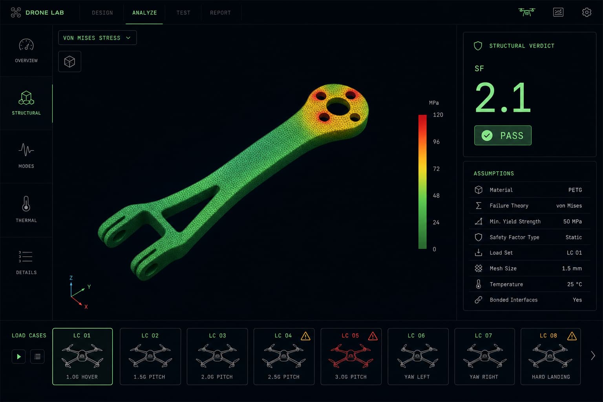Viewport: 603px width, 402px height.
Task: Select LC 04 2.5G Pitch load case
Action: (x=284, y=356)
